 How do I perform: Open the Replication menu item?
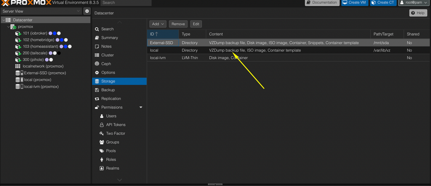pyautogui.click(x=119, y=99)
